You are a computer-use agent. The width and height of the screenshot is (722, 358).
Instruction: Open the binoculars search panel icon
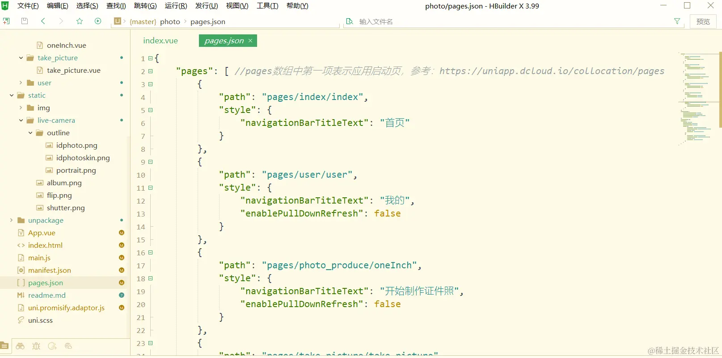[x=20, y=346]
